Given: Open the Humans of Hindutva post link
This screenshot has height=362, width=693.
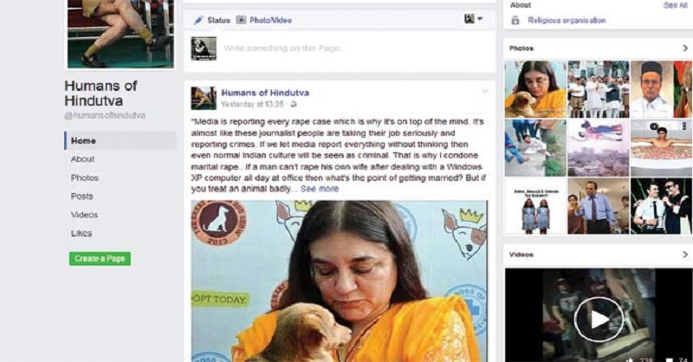Looking at the screenshot, I should pyautogui.click(x=265, y=93).
